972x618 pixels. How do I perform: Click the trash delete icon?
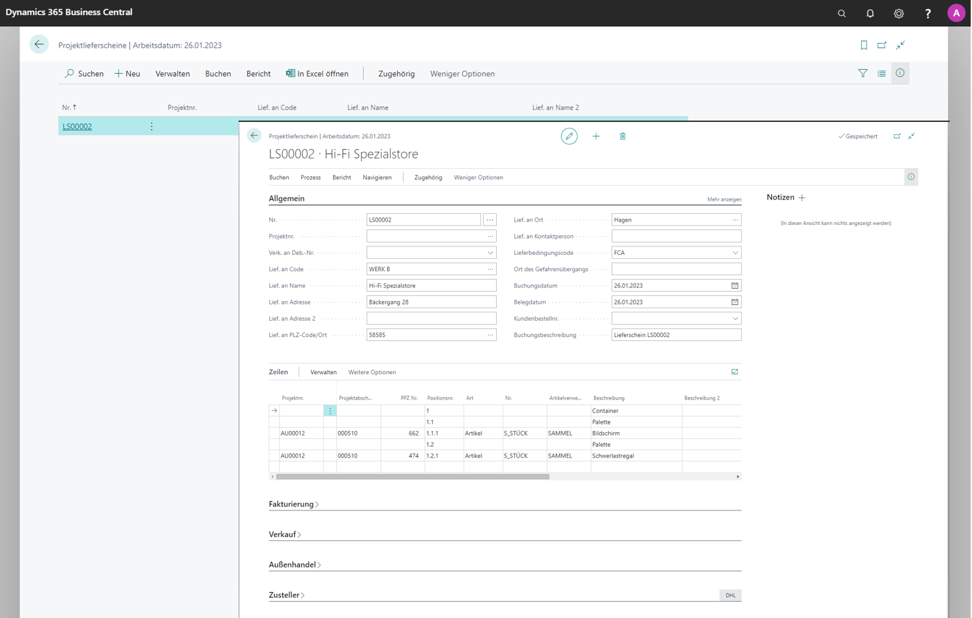point(622,136)
